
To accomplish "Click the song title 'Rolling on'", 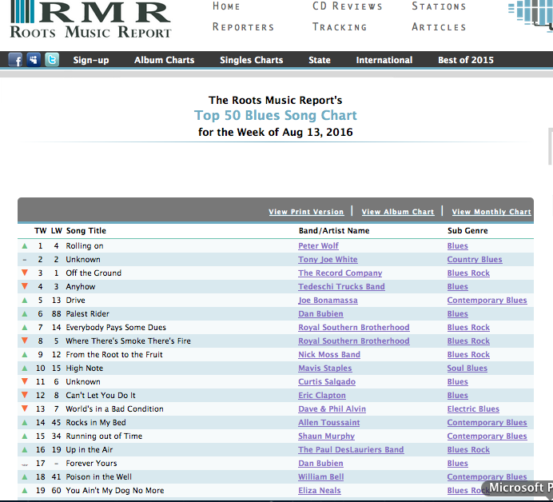I will (85, 246).
